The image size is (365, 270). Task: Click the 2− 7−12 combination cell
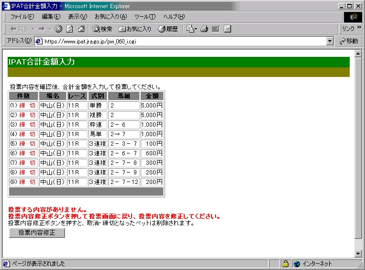[x=124, y=182]
